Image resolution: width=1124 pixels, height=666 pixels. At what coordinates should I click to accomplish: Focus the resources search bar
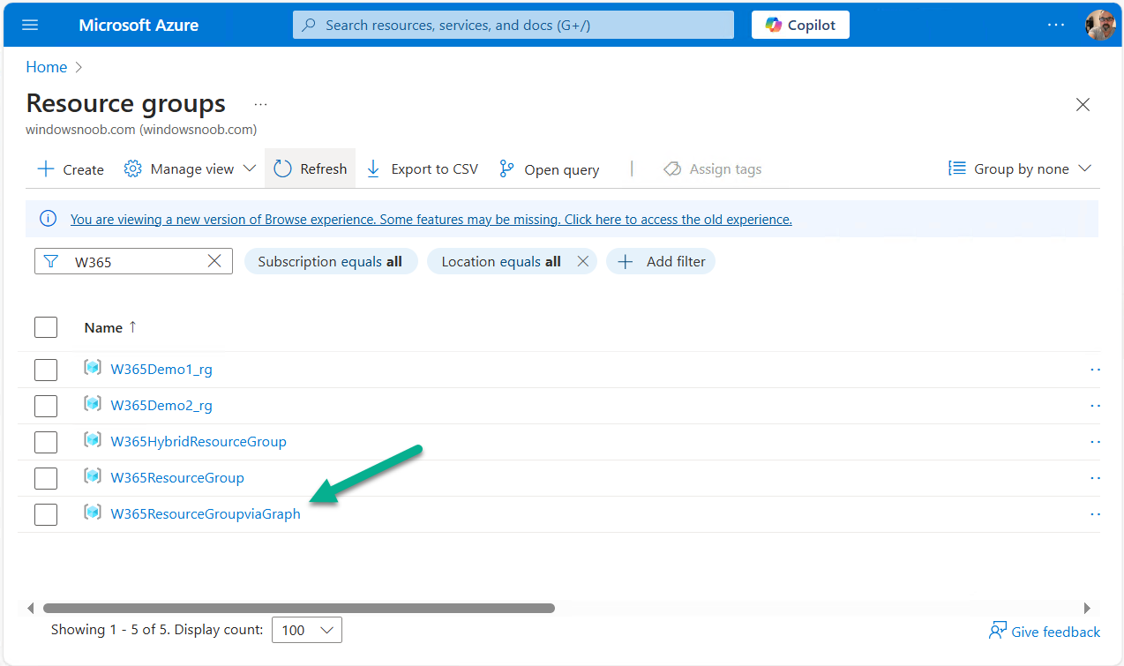(513, 25)
